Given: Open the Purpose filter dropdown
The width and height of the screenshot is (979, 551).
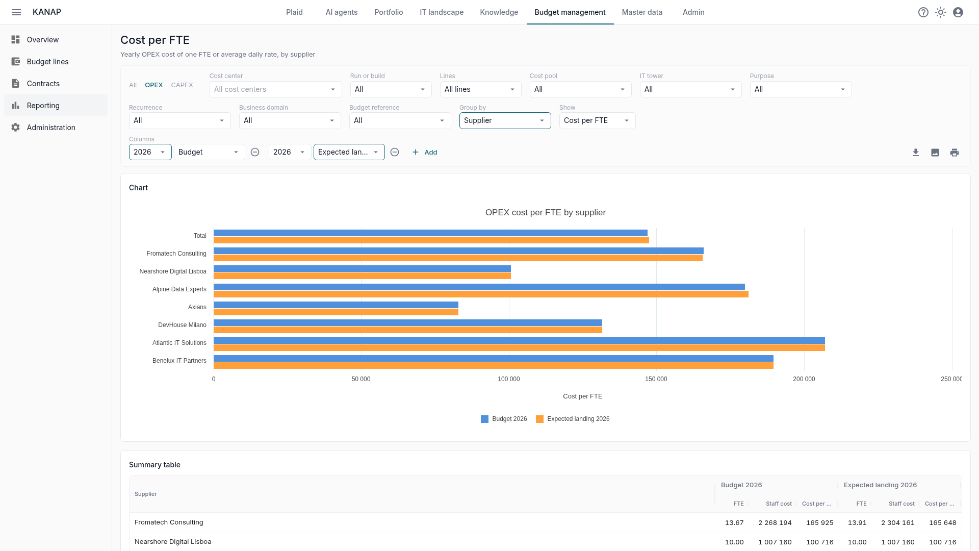Looking at the screenshot, I should (801, 89).
